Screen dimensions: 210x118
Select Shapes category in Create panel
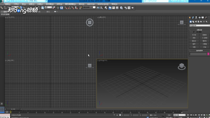[x=193, y=22]
